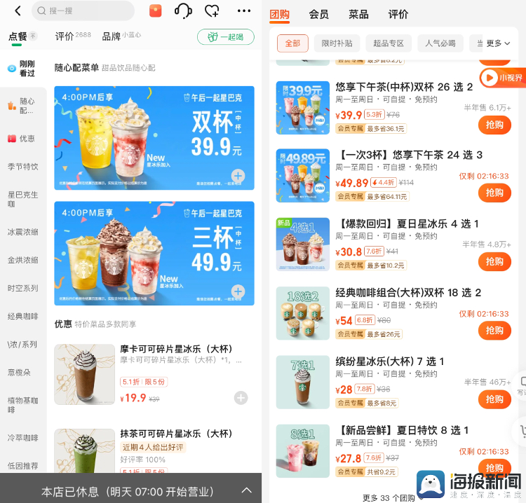Tap the 5.1折 限5份 discount tag
This screenshot has height=503, width=526.
[x=144, y=382]
